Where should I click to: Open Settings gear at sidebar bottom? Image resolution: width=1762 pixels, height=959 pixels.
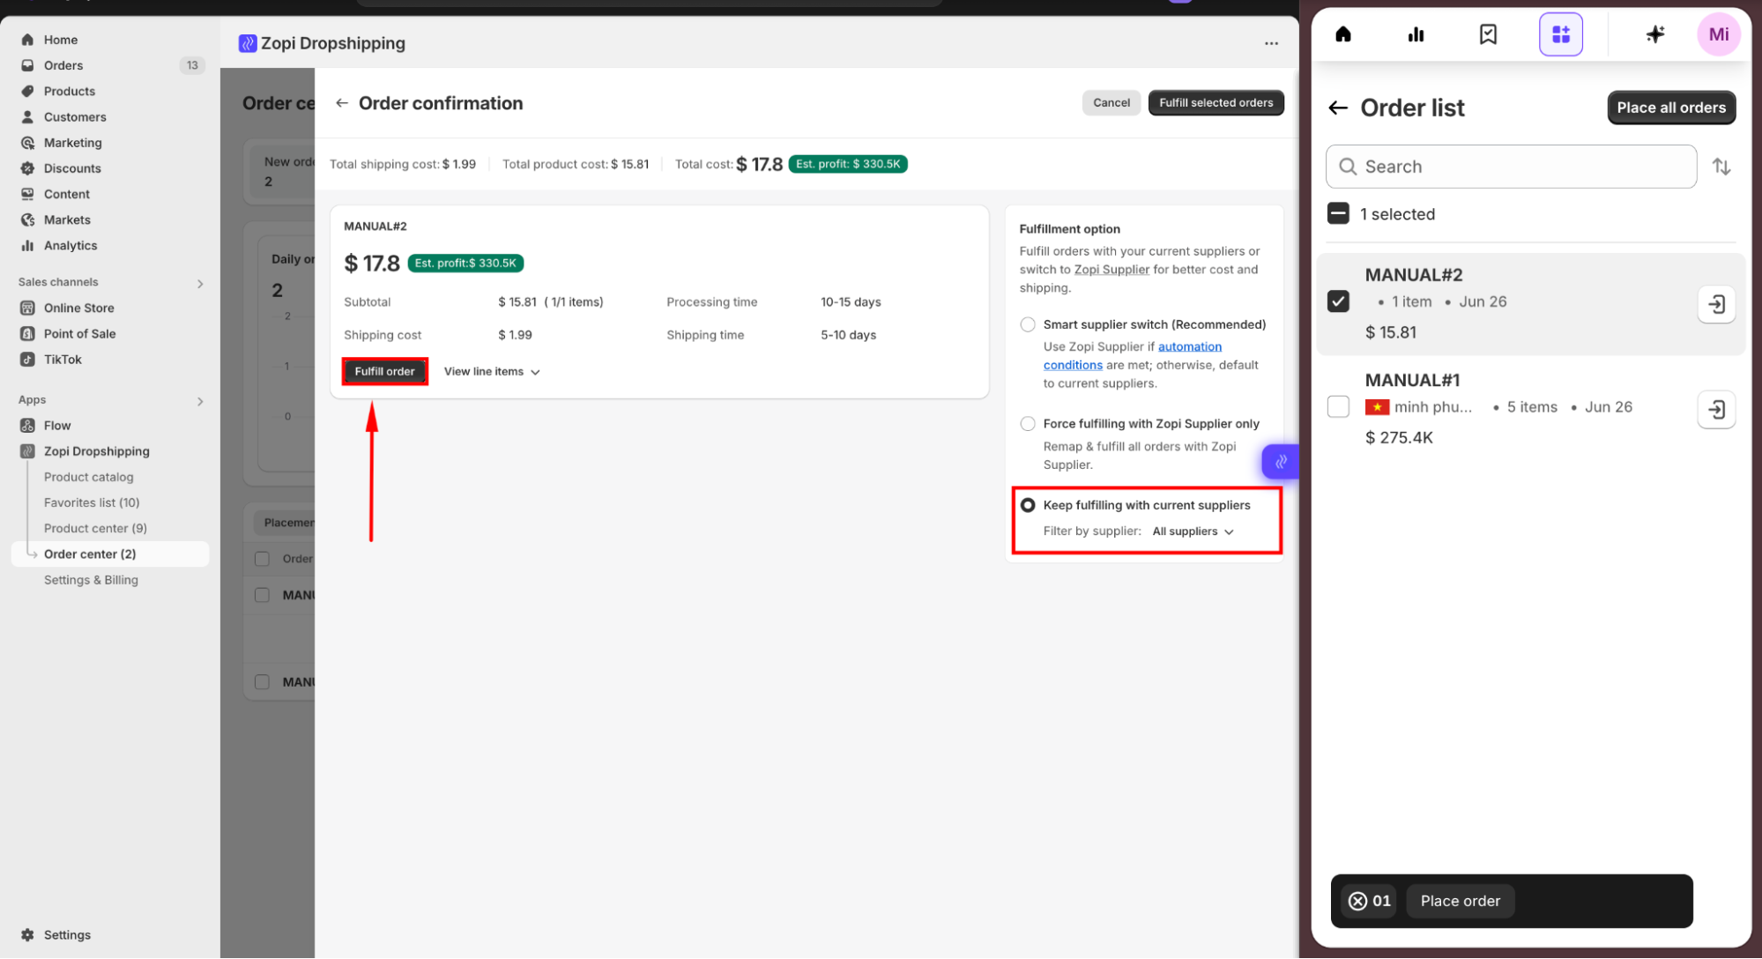coord(27,934)
